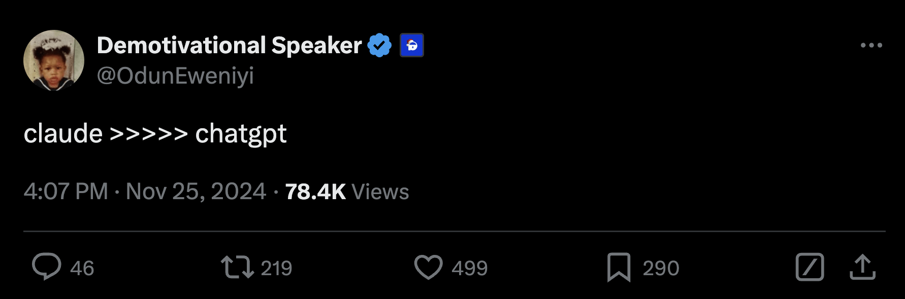Viewport: 905px width, 299px height.
Task: Open Demotivational Speaker's profile picture
Action: tap(54, 60)
